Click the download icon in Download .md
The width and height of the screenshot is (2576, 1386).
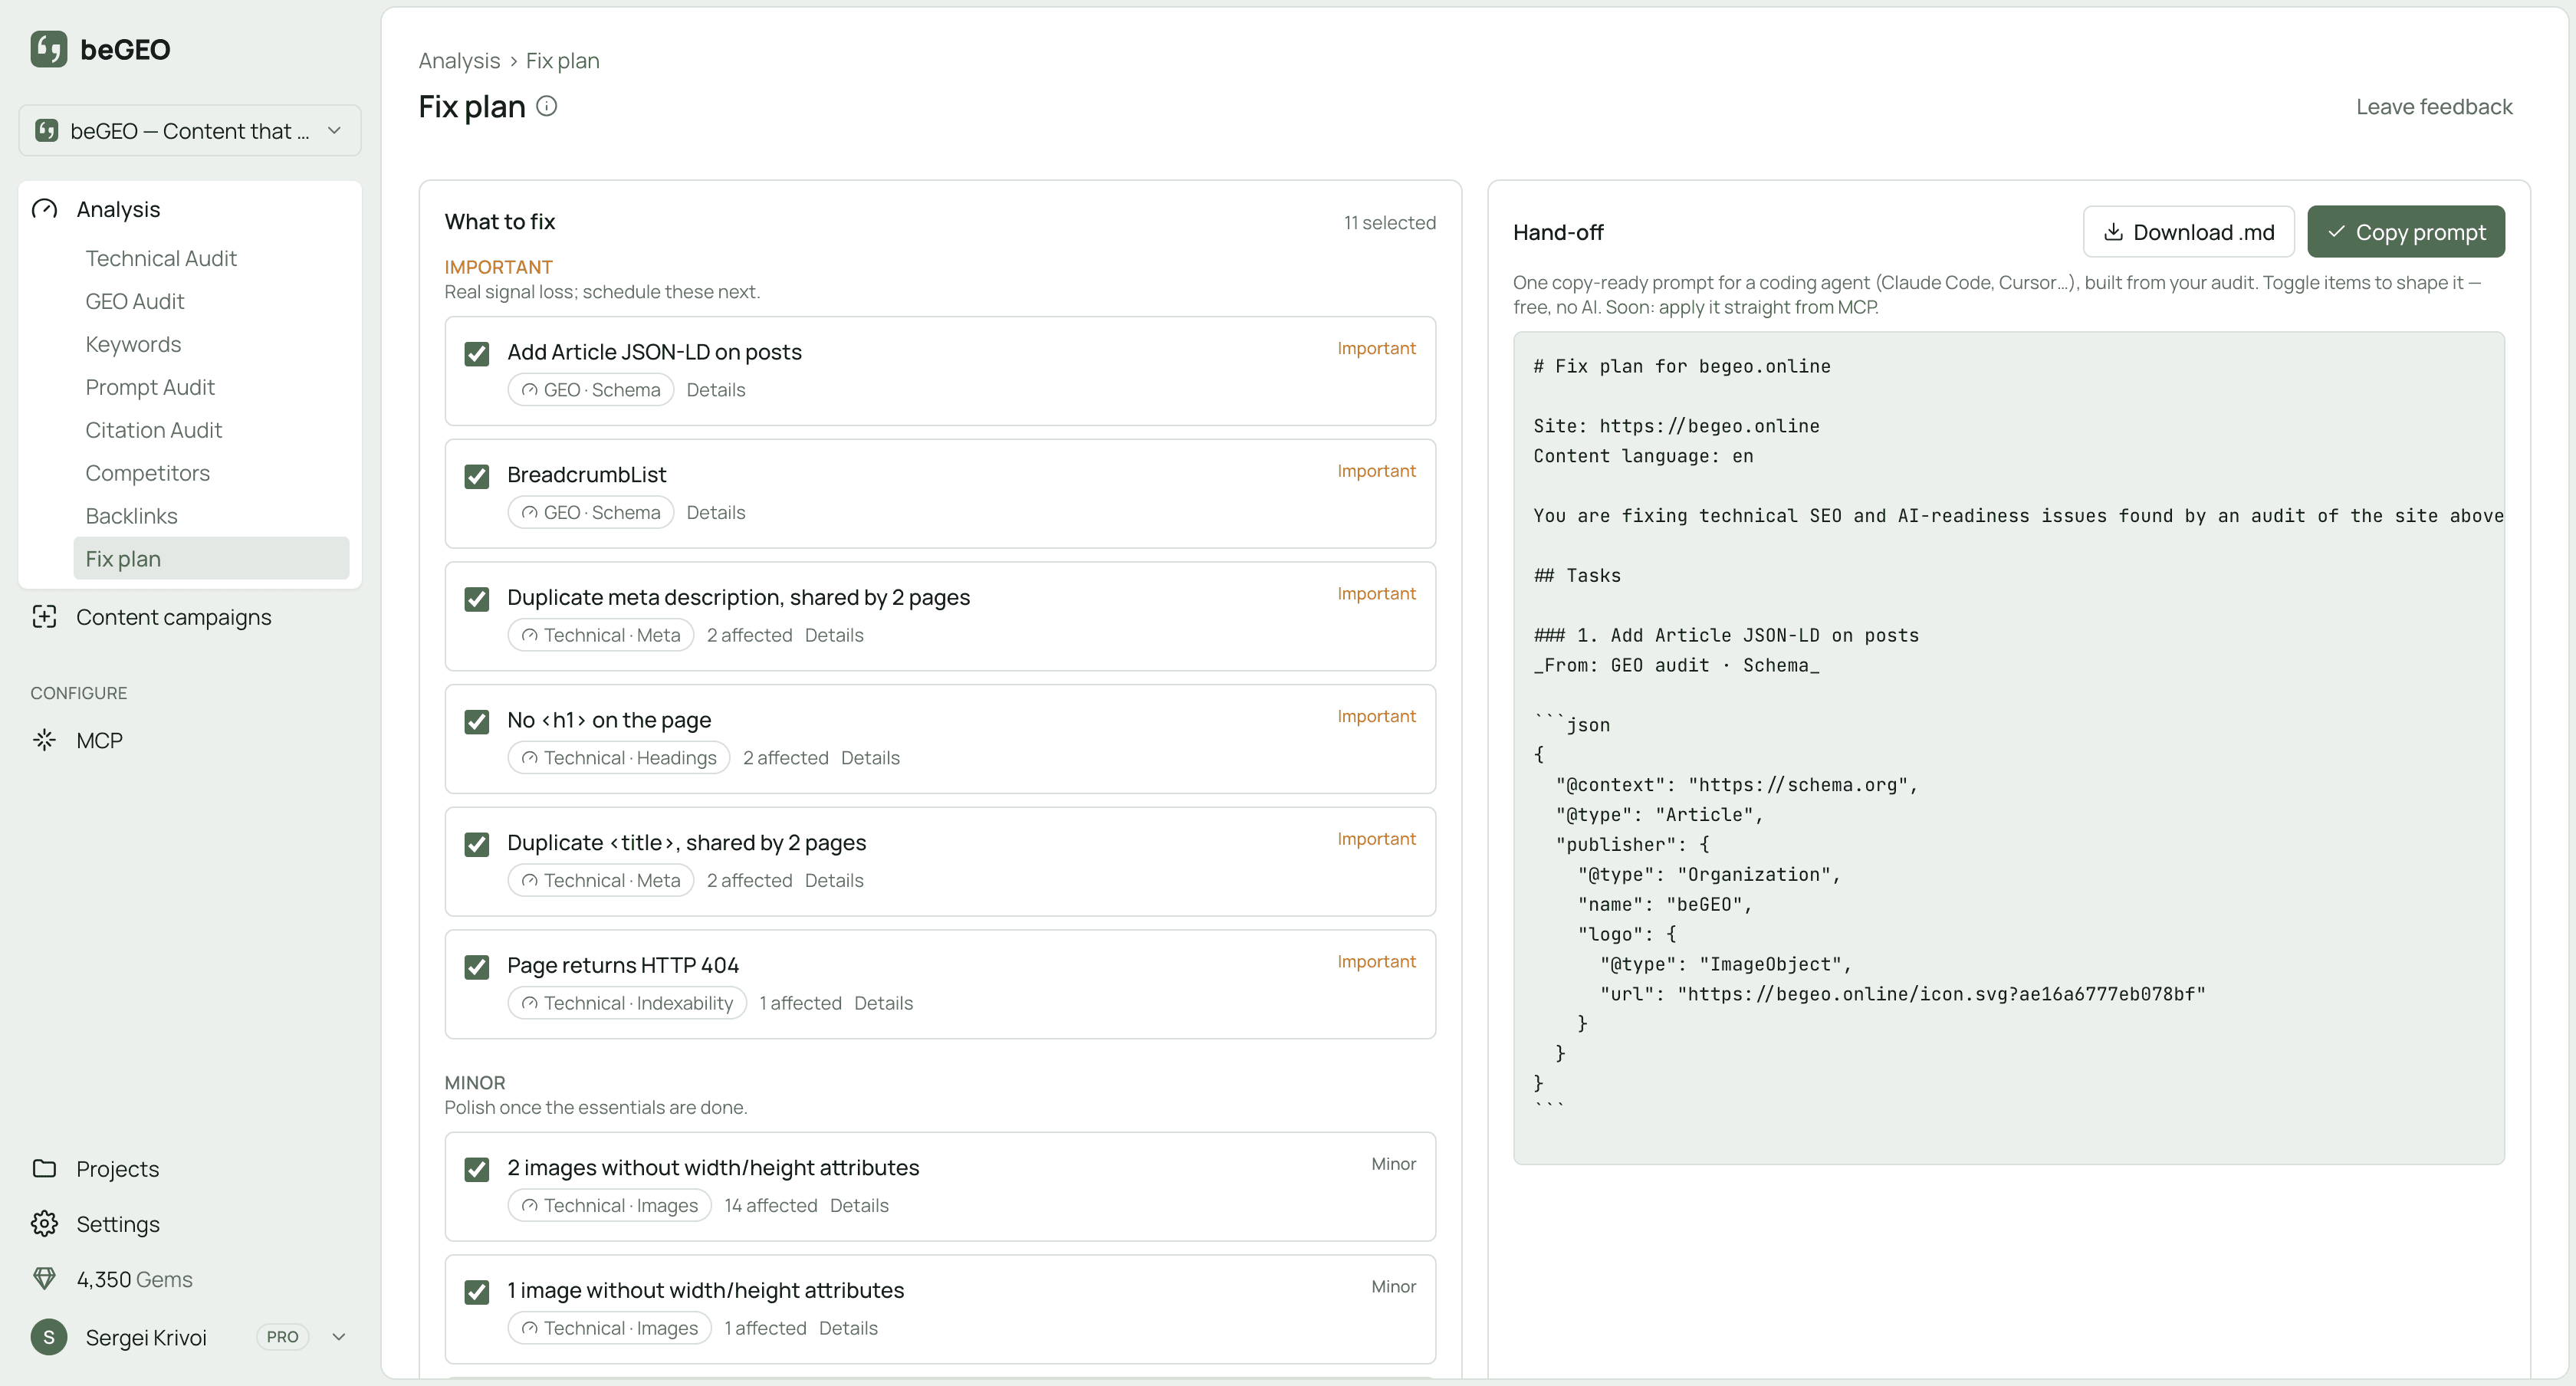(2113, 232)
